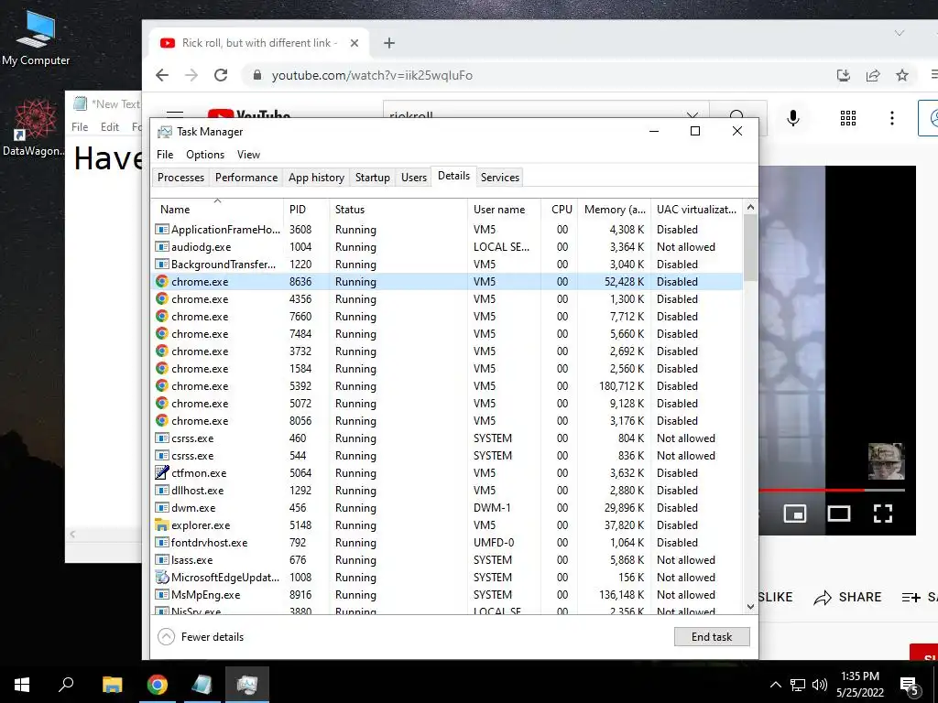
Task: Sort by User name column header
Action: [x=504, y=210]
